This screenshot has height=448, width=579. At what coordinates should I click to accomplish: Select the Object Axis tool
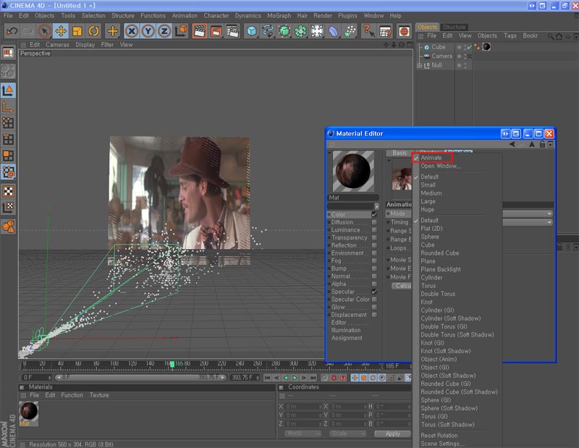(8, 107)
